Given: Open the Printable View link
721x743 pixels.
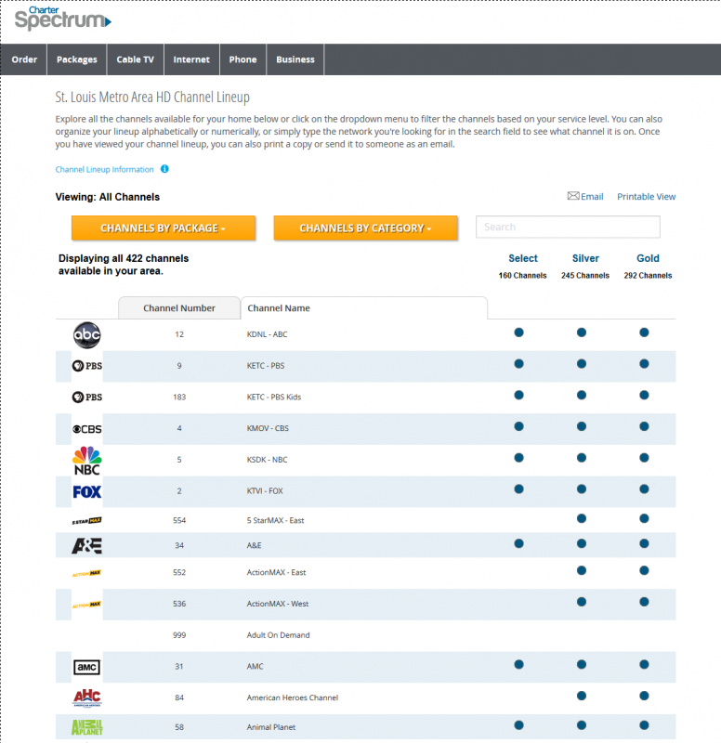Looking at the screenshot, I should pos(646,197).
